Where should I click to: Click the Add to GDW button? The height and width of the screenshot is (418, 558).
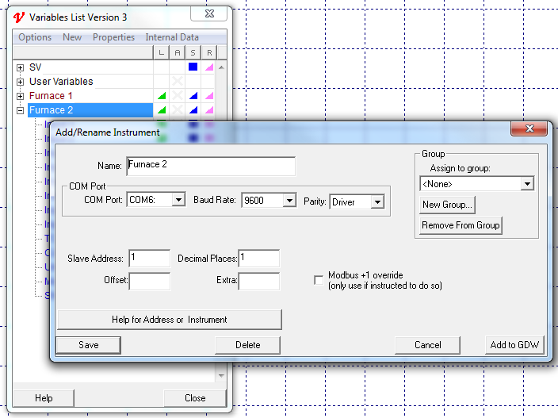click(x=514, y=345)
